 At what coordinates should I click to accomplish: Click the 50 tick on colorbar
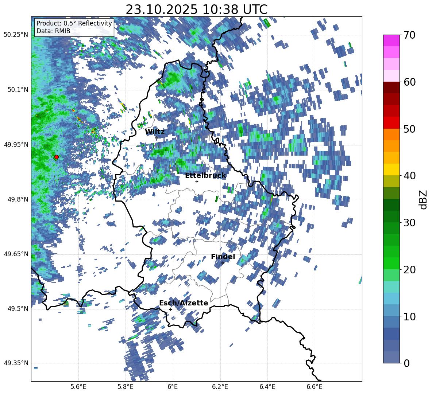(409, 129)
